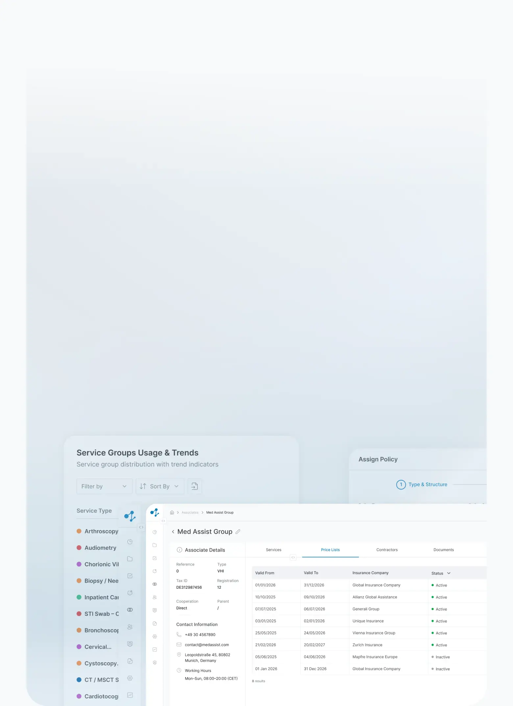Screen dimensions: 513x706
Task: Click the phone icon in Contact Information
Action: tap(179, 634)
